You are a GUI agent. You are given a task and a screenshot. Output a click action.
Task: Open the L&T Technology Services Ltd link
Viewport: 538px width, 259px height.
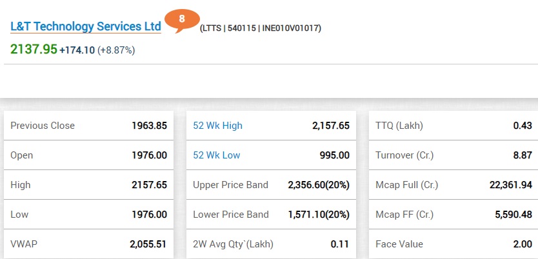[86, 26]
